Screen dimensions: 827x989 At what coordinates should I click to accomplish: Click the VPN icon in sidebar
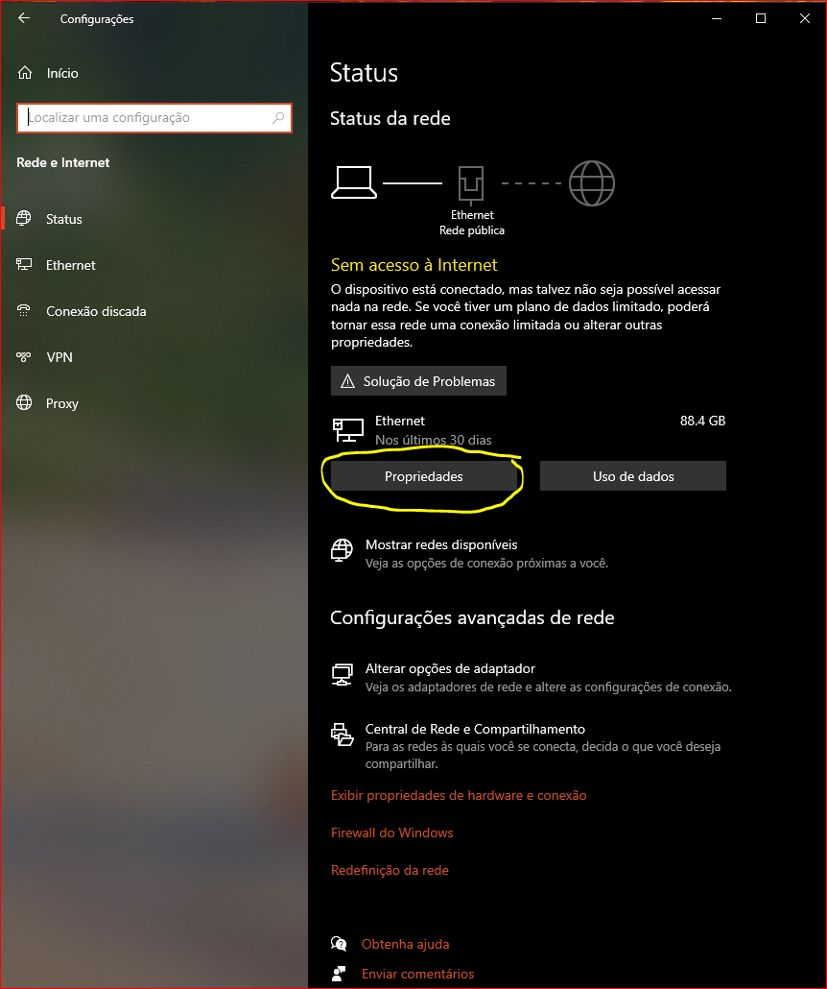click(x=24, y=357)
